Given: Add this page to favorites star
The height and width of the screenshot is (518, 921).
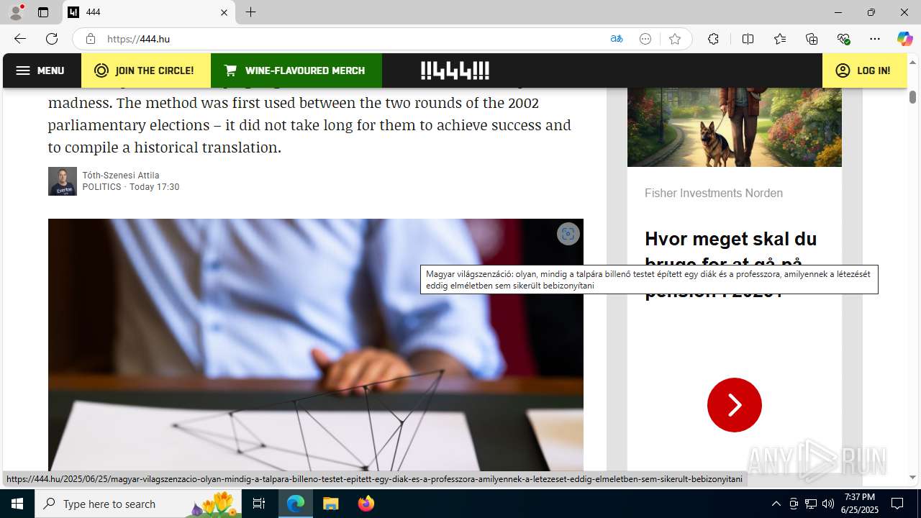Looking at the screenshot, I should click(x=675, y=39).
